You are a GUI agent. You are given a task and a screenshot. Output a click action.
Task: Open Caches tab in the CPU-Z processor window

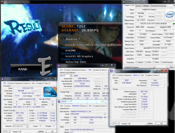[11, 83]
